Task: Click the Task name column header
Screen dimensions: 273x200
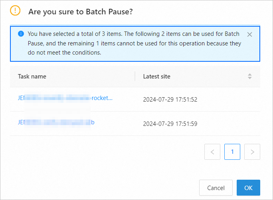Action: (32, 76)
